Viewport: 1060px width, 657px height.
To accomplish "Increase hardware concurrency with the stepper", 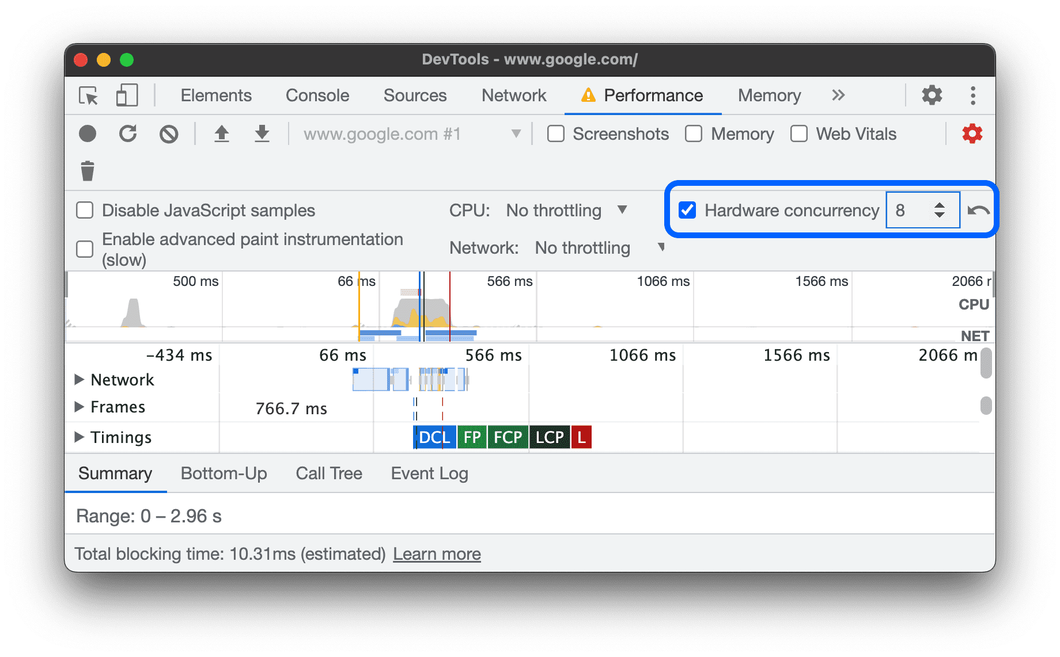I will [x=939, y=205].
